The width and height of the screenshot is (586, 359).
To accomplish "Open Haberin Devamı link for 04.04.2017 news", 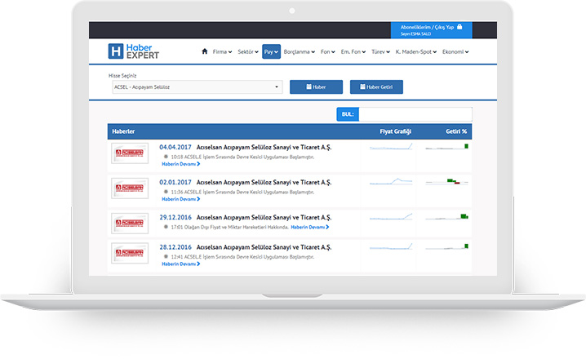I will pos(181,164).
